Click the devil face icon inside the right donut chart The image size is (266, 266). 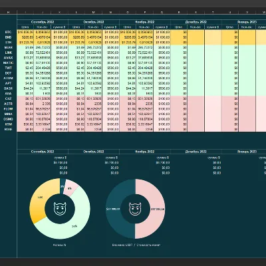tap(135, 209)
